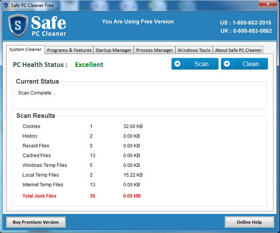The height and width of the screenshot is (233, 280).
Task: Click the Local Temp Files label
Action: tap(41, 175)
